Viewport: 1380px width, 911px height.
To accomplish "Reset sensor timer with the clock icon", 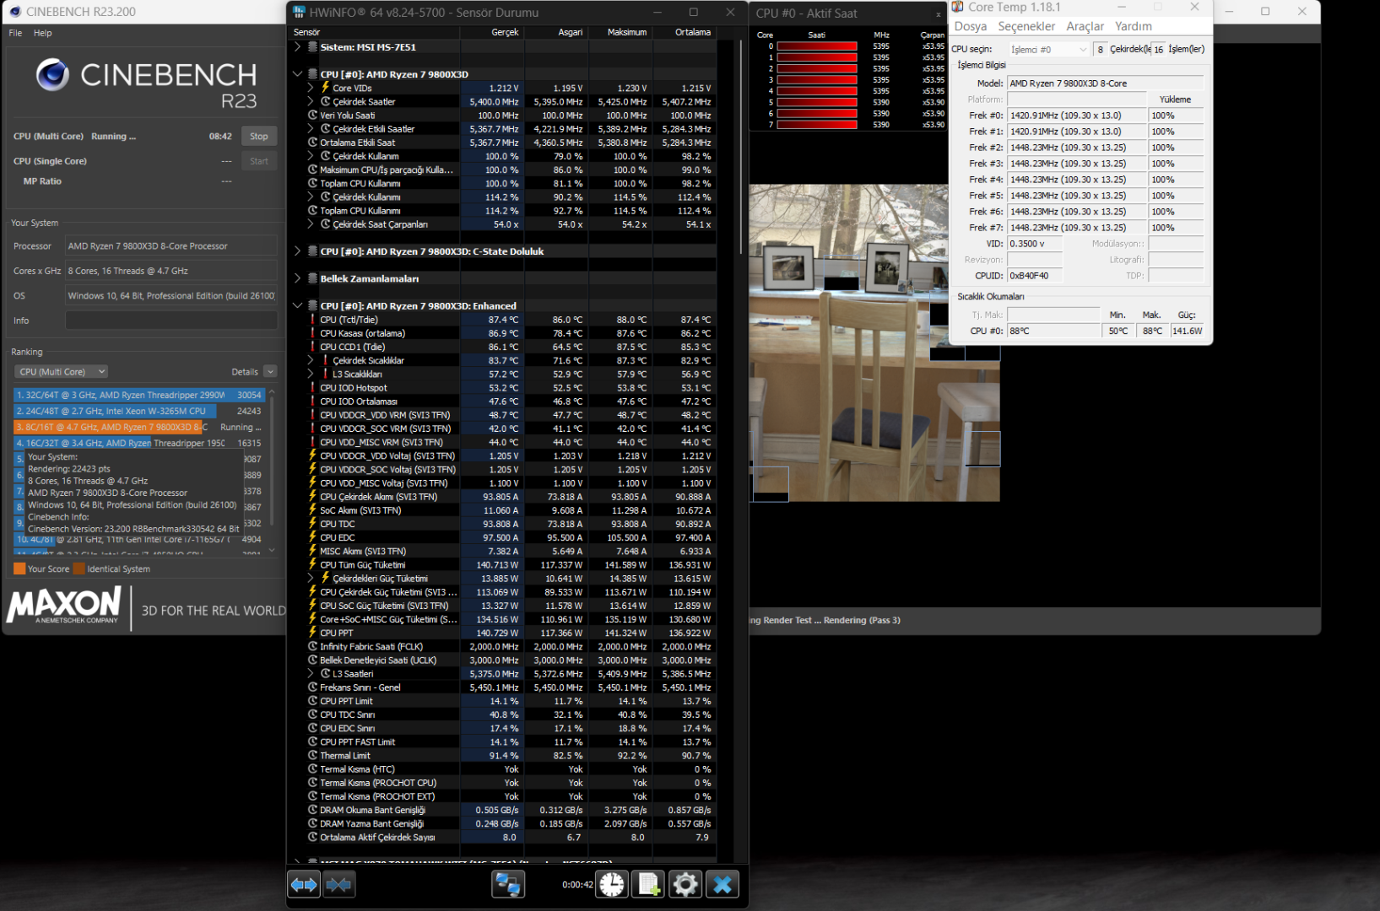I will (x=612, y=884).
